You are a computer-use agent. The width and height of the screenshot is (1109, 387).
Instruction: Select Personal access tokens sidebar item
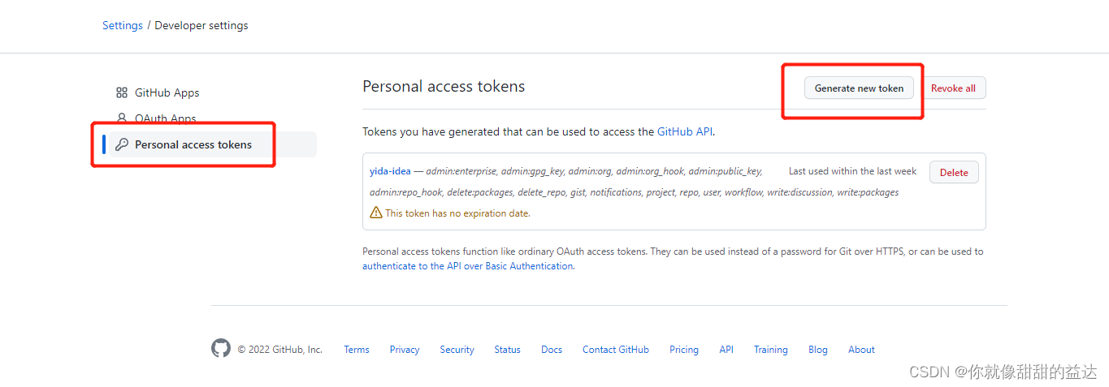coord(193,144)
